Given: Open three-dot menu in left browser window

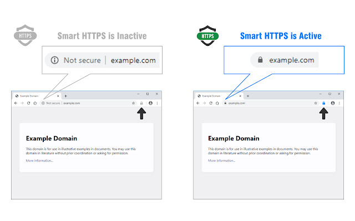Looking at the screenshot, I should (157, 103).
